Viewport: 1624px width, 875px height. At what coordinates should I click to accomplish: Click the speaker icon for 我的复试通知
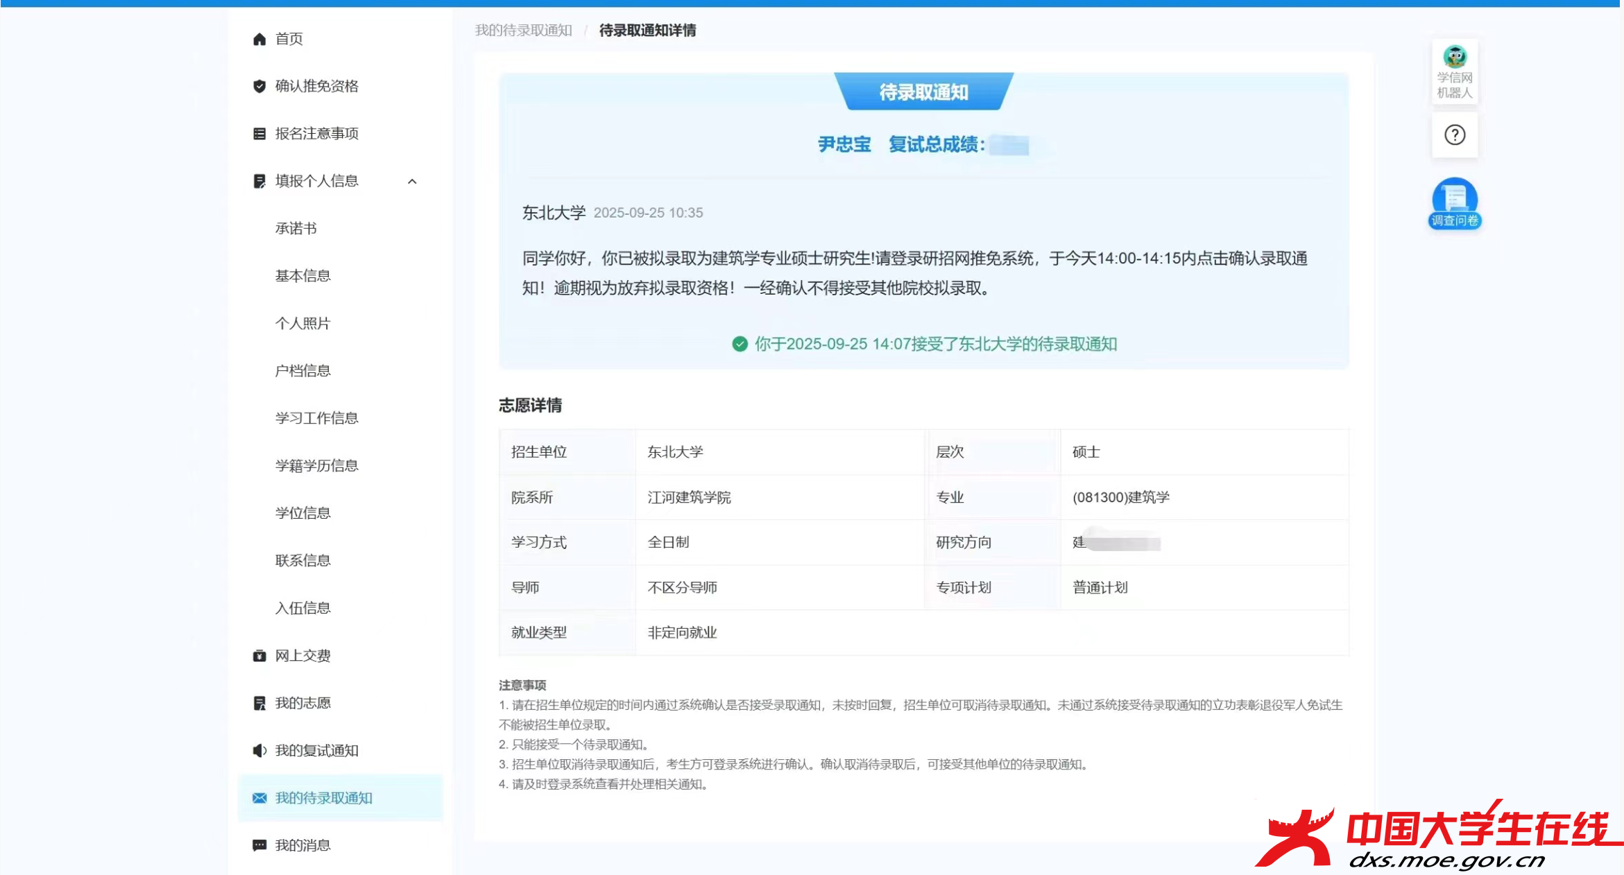pyautogui.click(x=259, y=751)
